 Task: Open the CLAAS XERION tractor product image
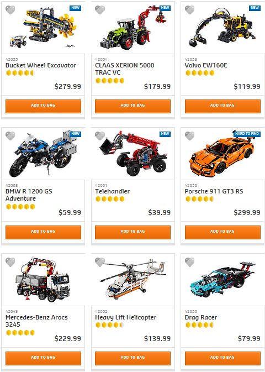[132, 28]
